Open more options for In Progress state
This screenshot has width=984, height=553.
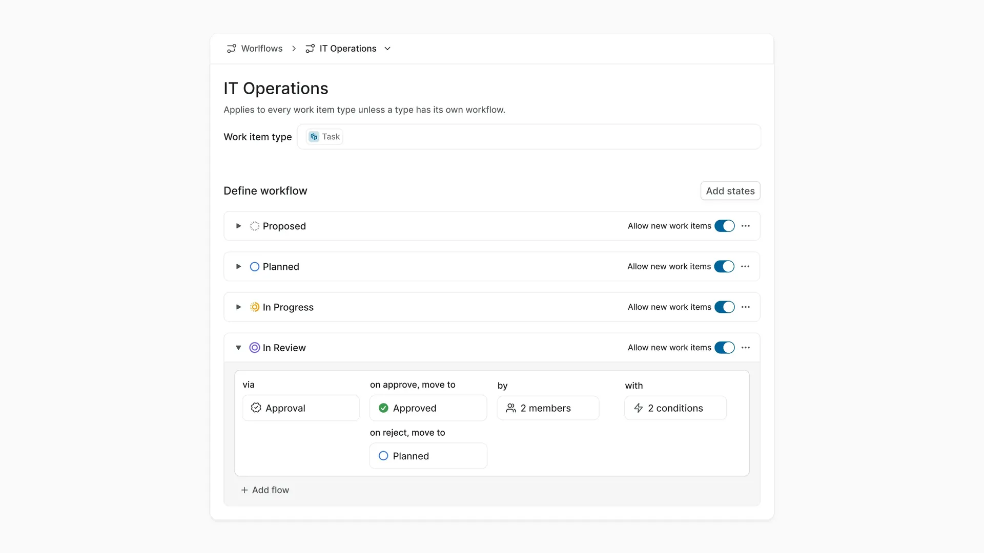pyautogui.click(x=746, y=307)
